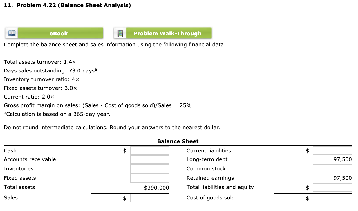Select the Accounts receivable entry box

click(x=149, y=159)
